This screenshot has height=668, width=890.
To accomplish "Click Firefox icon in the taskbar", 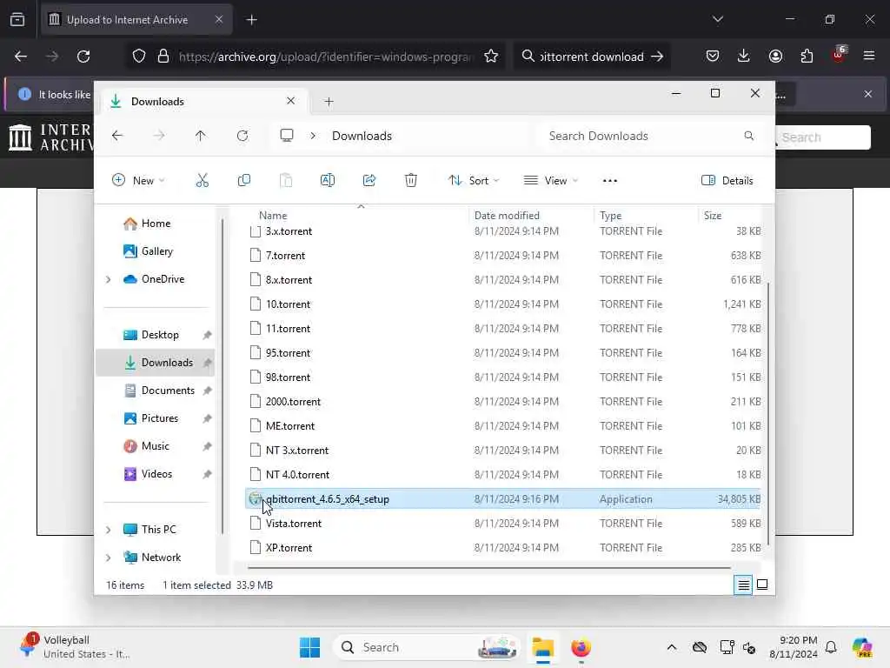I will [x=581, y=647].
